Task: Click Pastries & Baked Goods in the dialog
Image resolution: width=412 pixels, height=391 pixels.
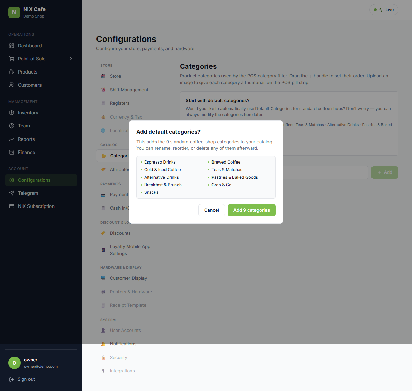Action: pos(235,177)
